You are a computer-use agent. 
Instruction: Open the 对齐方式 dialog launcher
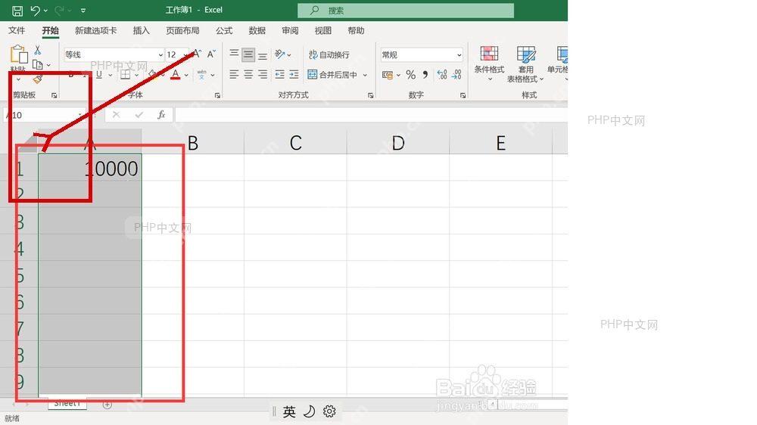371,95
